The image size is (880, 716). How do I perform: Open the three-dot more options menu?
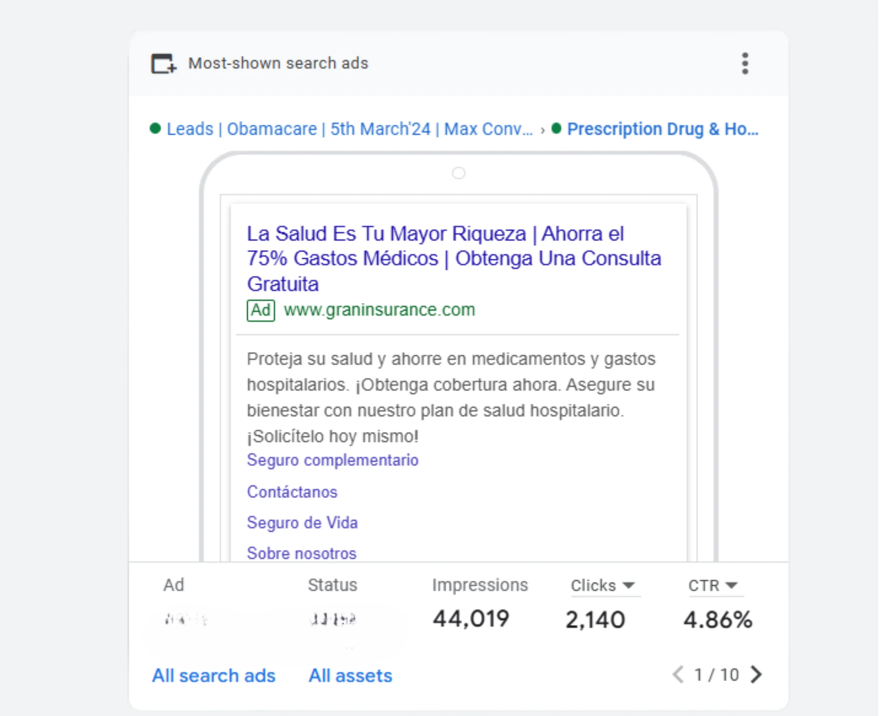(x=745, y=64)
